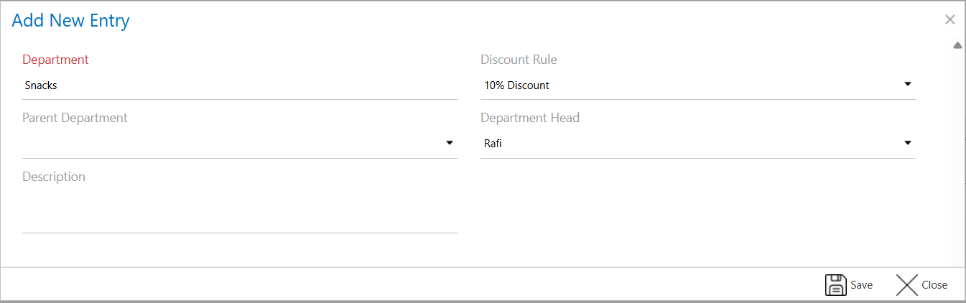966x303 pixels.
Task: Dismiss dialog using top-right X icon
Action: coord(949,20)
